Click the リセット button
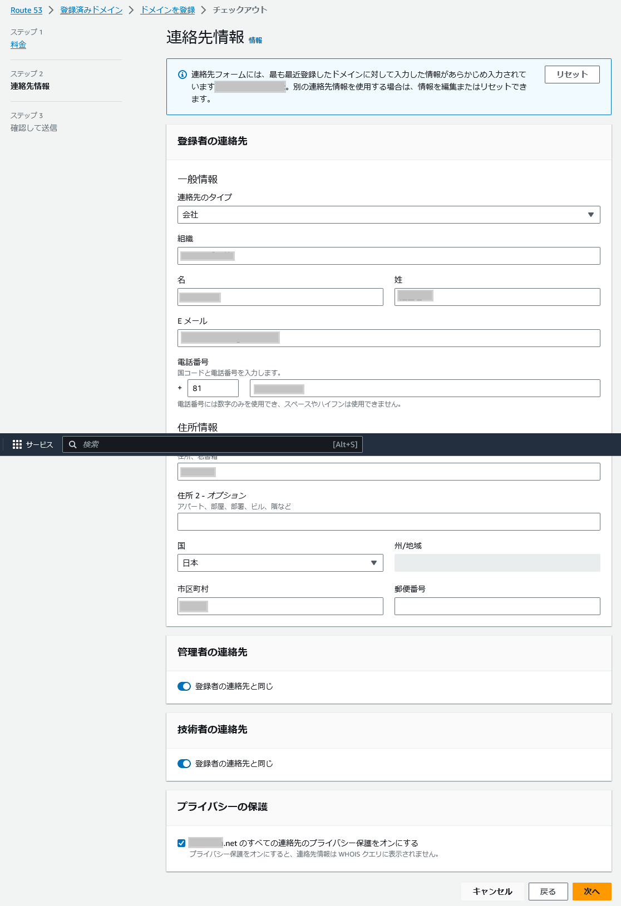The width and height of the screenshot is (621, 906). coord(572,75)
